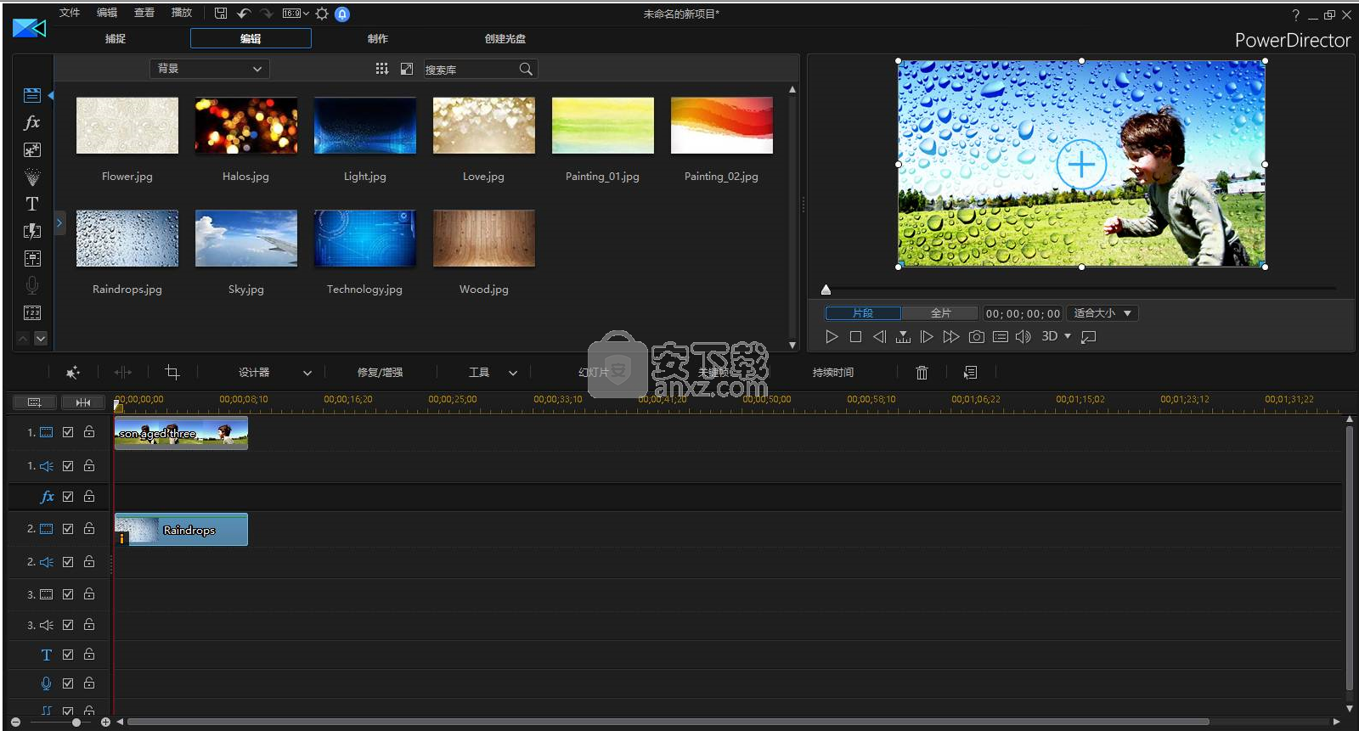The height and width of the screenshot is (731, 1359).
Task: Switch to the 创建光盘 tab
Action: (505, 39)
